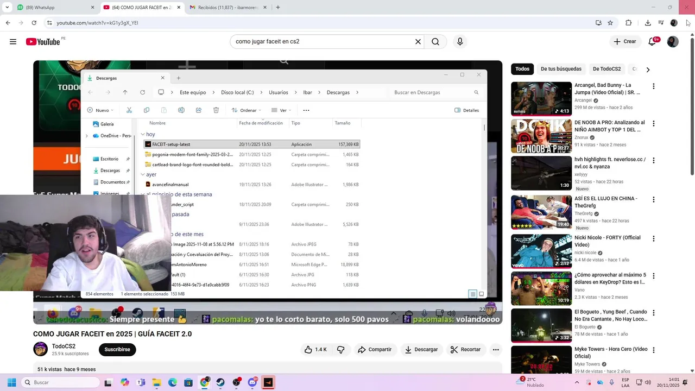Show more filter chips with arrow
Screen dimensions: 695x391
click(648, 70)
